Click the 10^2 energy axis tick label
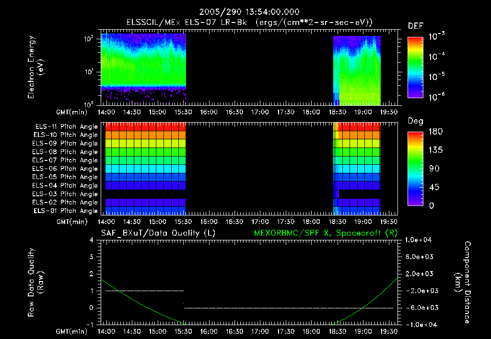491x339 pixels. [x=89, y=39]
